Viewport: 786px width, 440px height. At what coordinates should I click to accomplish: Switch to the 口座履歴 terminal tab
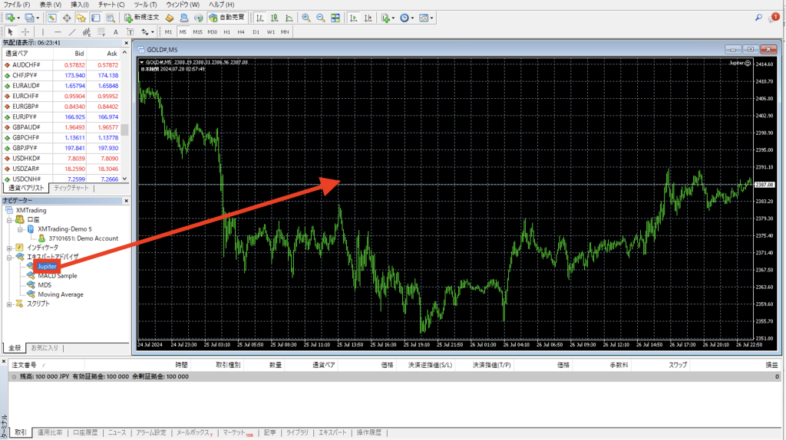(85, 432)
